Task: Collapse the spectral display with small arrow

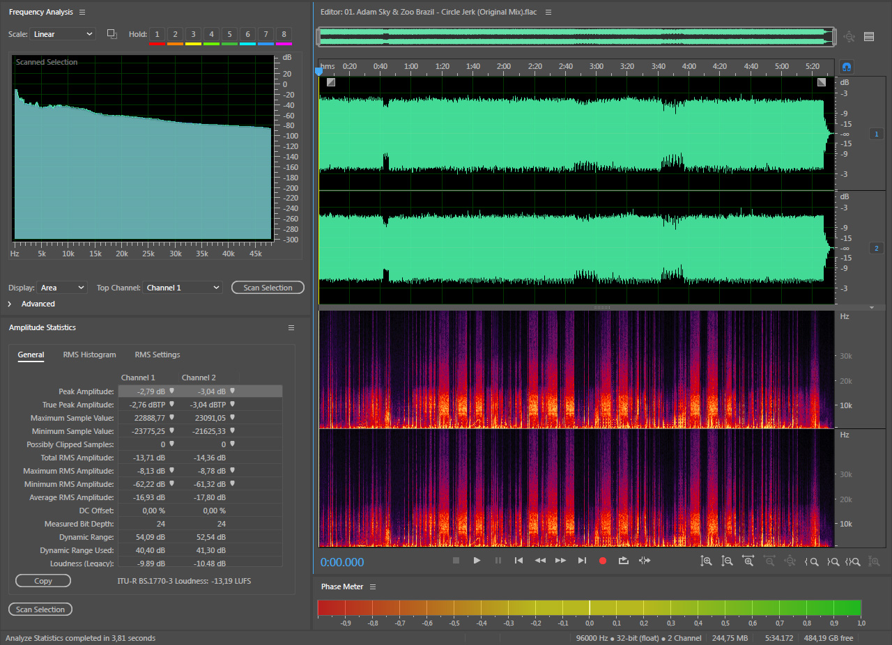Action: (871, 307)
